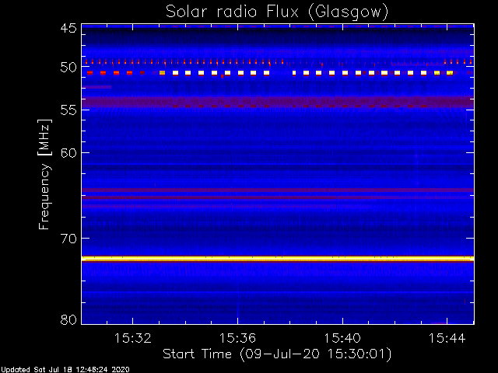
Task: Click the 50 frequency tick label
Action: click(68, 68)
